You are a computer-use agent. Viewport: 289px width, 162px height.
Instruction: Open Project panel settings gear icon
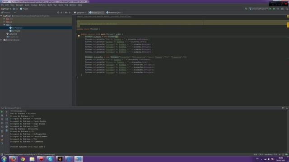(66, 13)
